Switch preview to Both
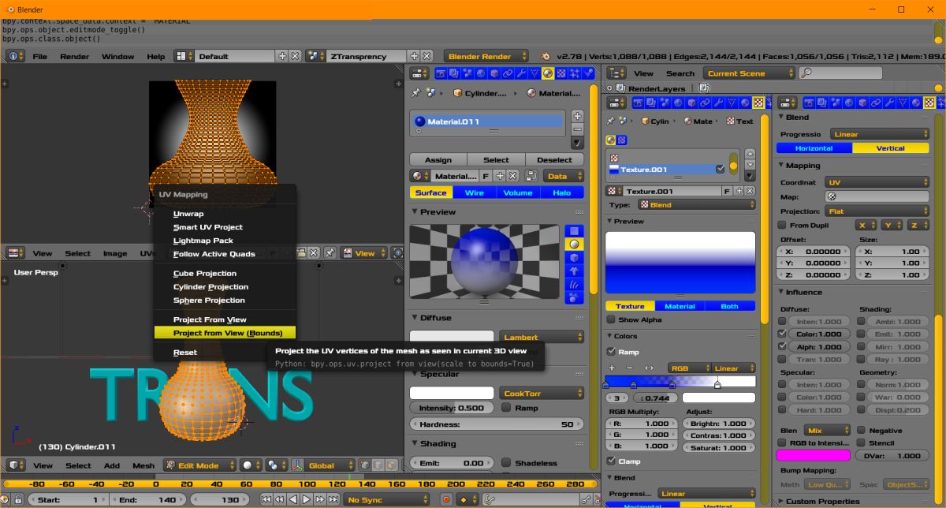946x508 pixels. tap(730, 306)
